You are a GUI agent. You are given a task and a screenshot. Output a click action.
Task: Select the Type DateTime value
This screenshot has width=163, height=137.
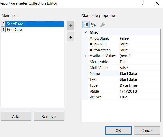[128, 85]
